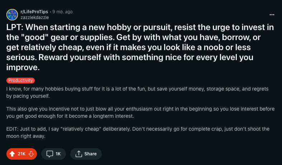Image resolution: width=282 pixels, height=165 pixels.
Task: Click the Share text label
Action: 90,154
